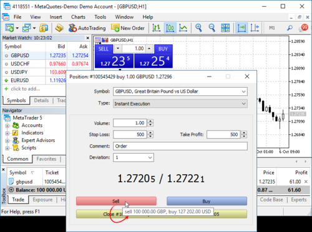Expand the Scripts tree node
The width and height of the screenshot is (312, 232).
[x=7, y=148]
